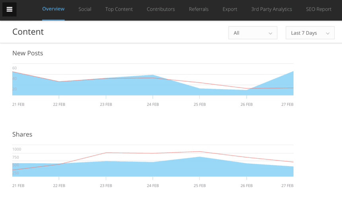
Task: Click the chevron arrow beside Last 7 Days
Action: click(328, 33)
